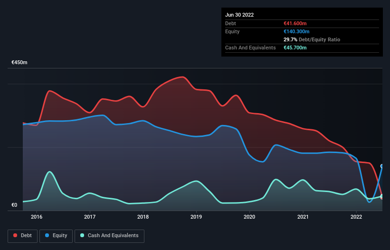Screen dimensions: 390x250
Task: Click the €45.700m cash value
Action: click(295, 48)
